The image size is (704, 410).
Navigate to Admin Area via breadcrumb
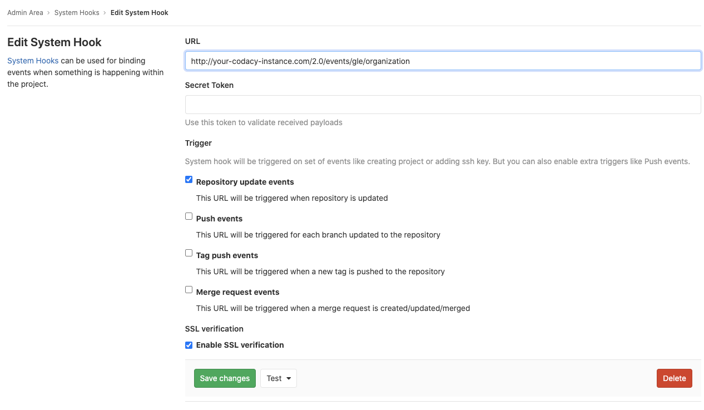[25, 12]
